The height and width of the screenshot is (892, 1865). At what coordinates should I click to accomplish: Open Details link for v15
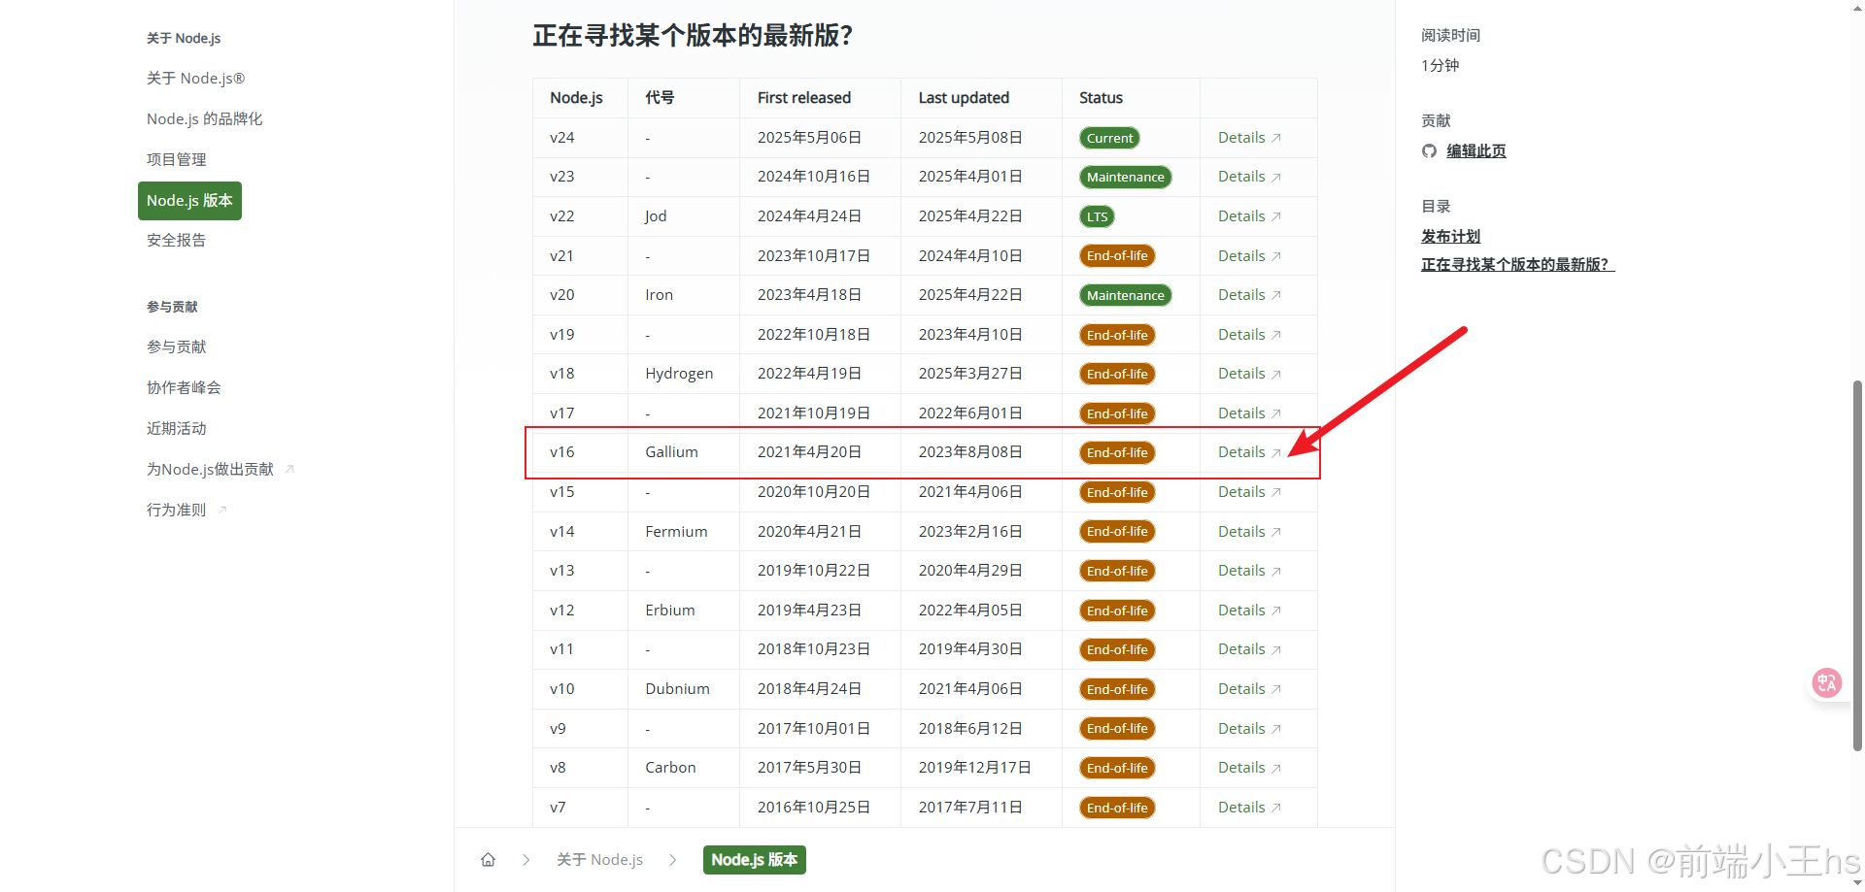(x=1249, y=492)
